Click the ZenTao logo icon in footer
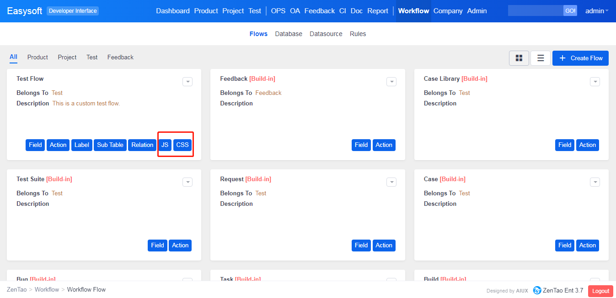 pyautogui.click(x=537, y=291)
